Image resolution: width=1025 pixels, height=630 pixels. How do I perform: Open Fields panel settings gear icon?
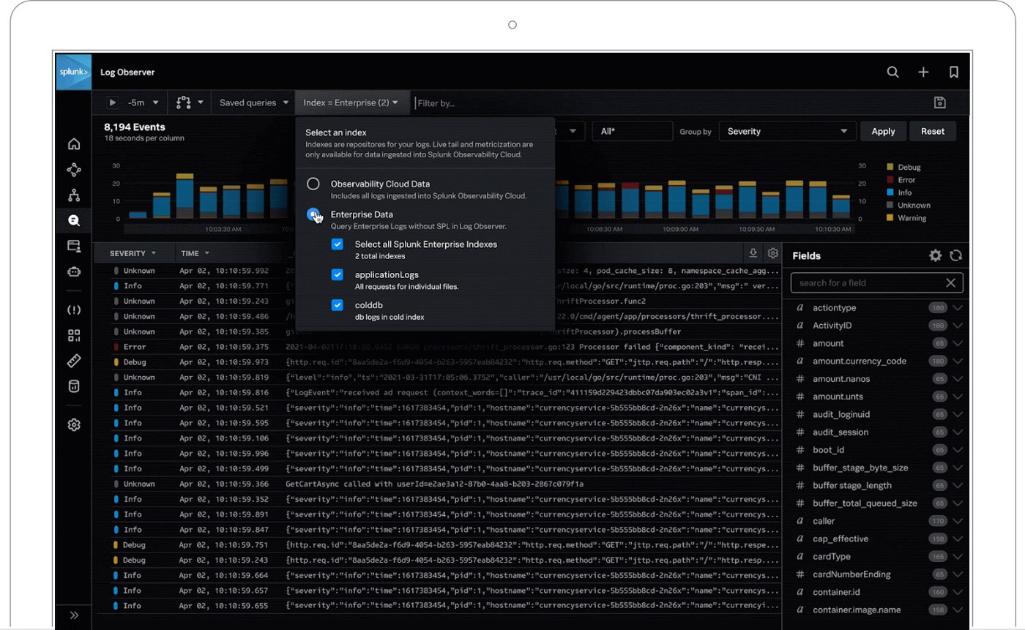[935, 255]
